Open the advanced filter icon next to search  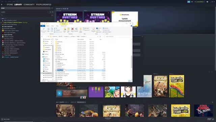(52, 15)
